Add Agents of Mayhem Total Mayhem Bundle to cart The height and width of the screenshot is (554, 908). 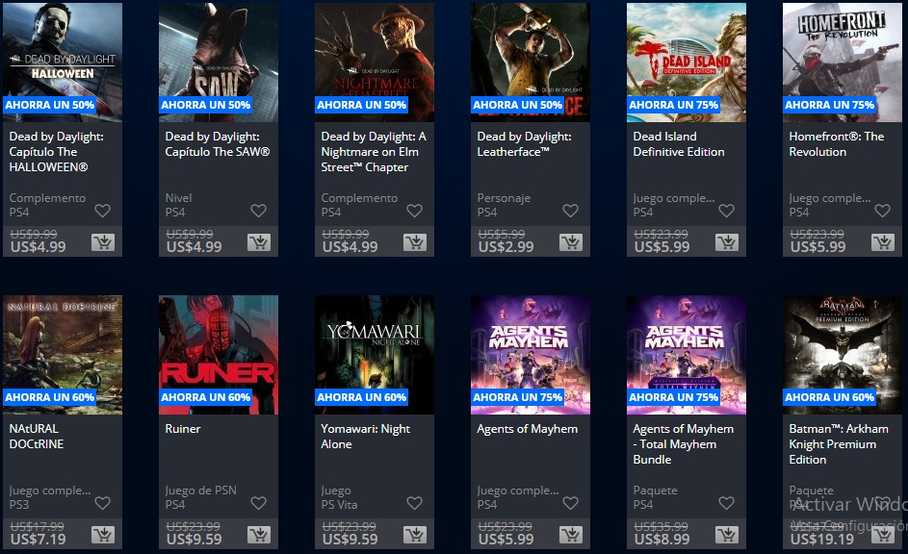coord(727,535)
